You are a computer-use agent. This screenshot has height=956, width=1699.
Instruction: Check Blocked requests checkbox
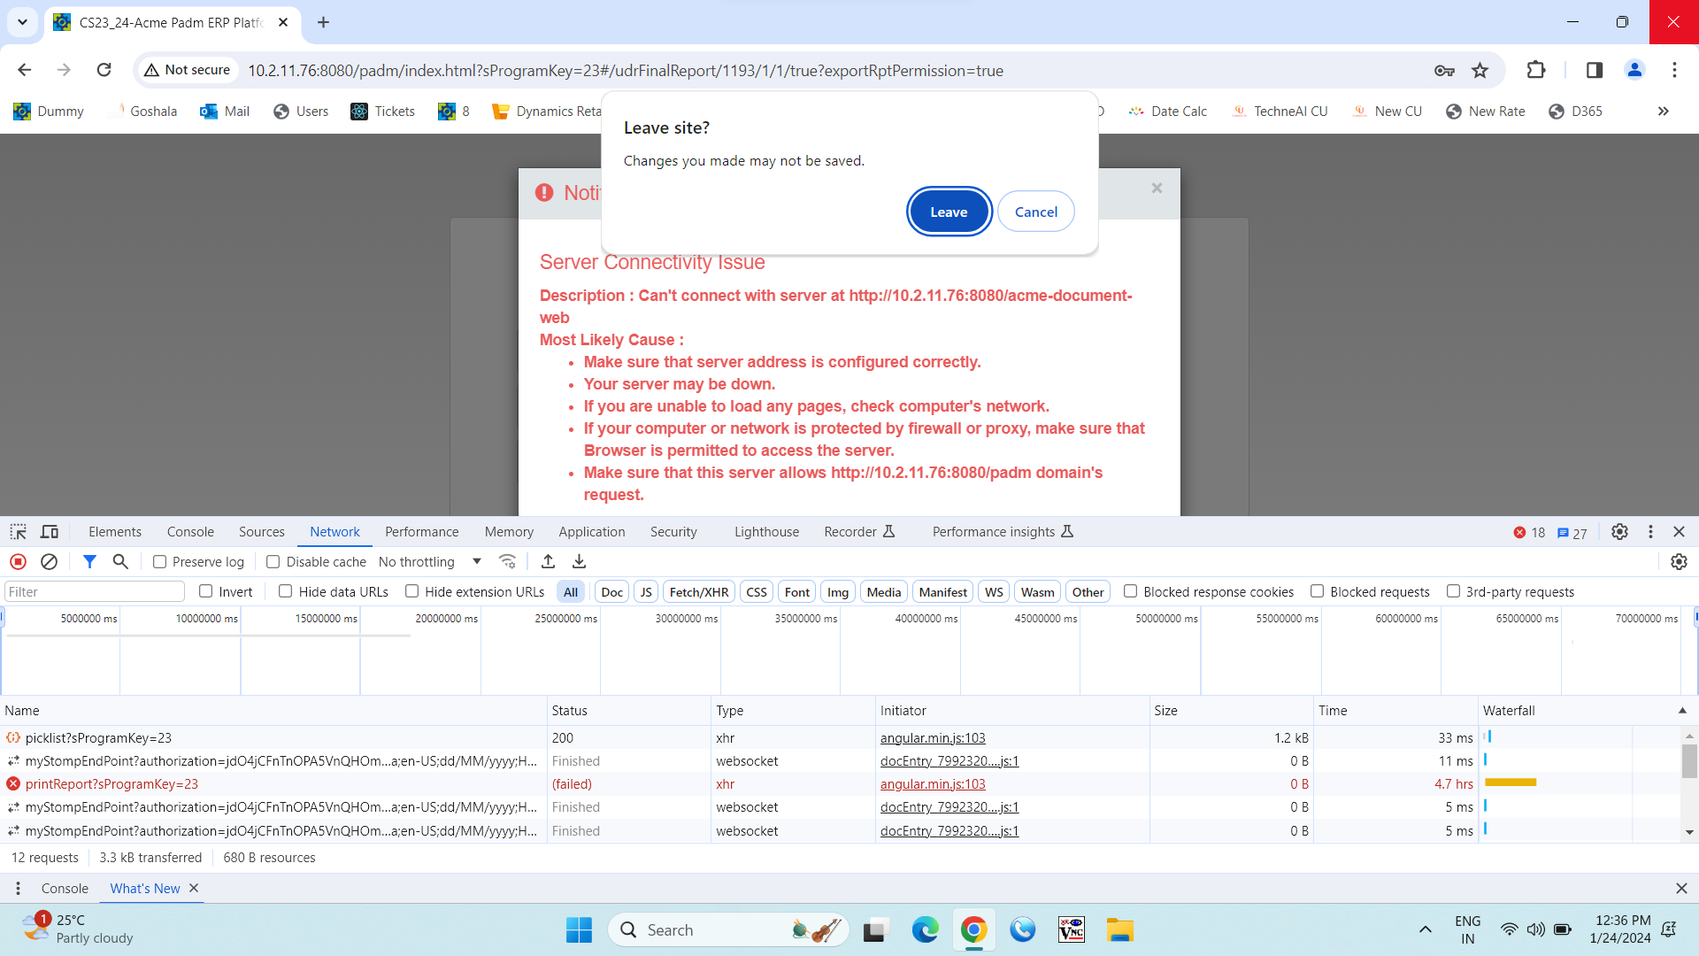[x=1318, y=591]
